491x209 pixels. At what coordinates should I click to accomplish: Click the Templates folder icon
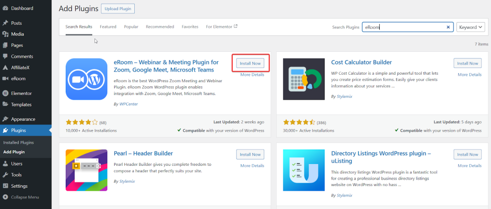coord(5,104)
